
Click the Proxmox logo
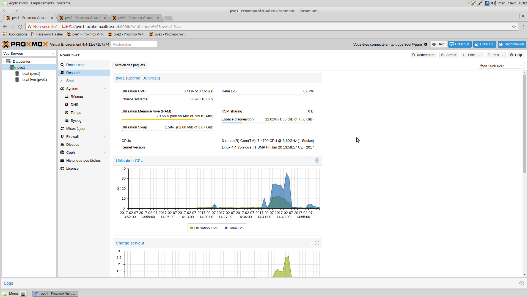point(25,44)
